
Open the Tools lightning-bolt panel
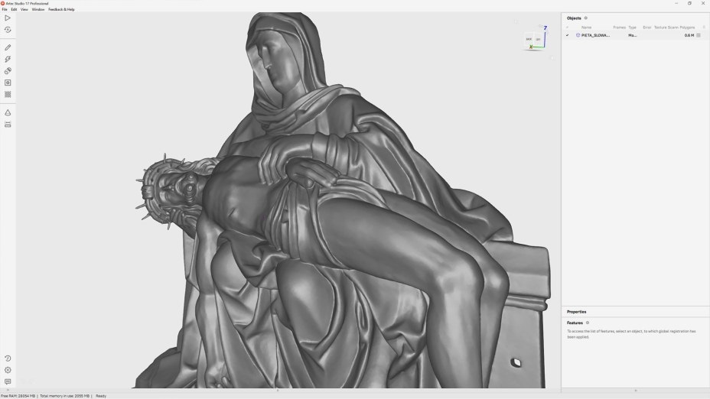coord(8,59)
